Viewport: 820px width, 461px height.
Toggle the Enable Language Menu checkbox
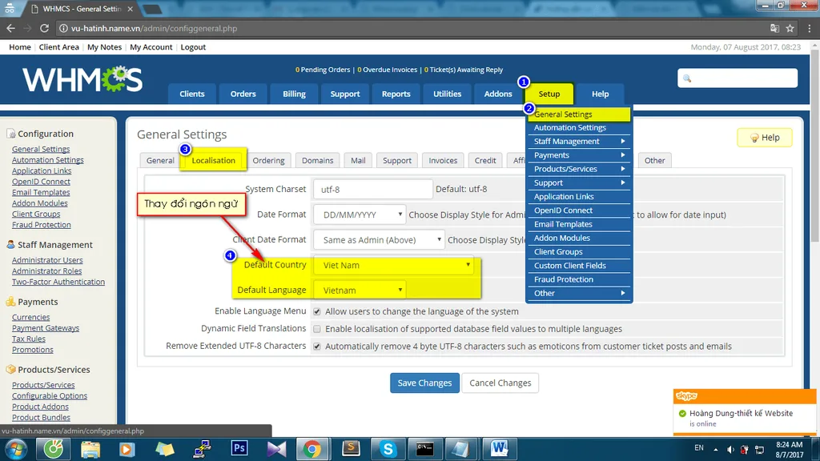(317, 311)
